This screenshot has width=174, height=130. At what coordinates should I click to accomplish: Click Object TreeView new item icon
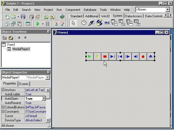pyautogui.click(x=5, y=38)
